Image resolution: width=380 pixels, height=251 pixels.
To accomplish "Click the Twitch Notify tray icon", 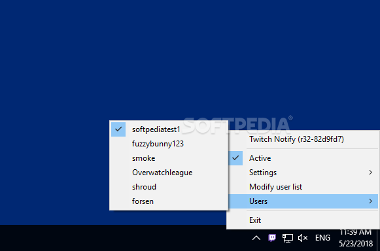I will 272,238.
